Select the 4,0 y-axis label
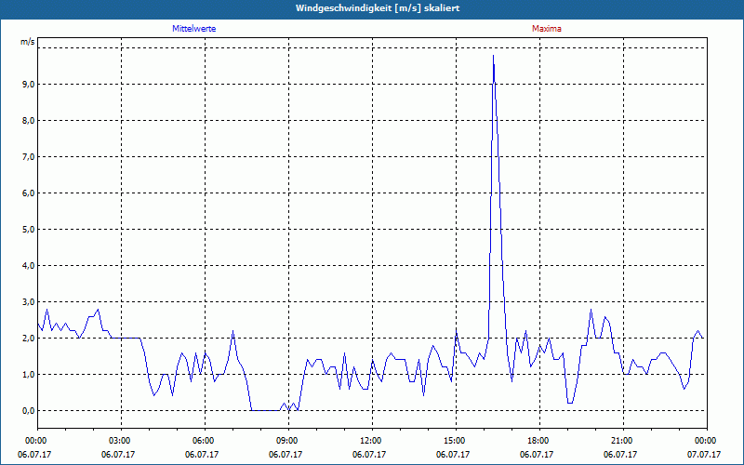Screen dimensions: 744x465 pyautogui.click(x=28, y=266)
